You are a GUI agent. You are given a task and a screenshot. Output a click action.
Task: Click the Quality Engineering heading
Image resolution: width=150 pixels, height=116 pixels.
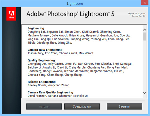[41, 60]
